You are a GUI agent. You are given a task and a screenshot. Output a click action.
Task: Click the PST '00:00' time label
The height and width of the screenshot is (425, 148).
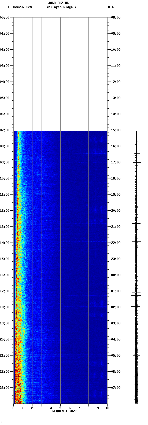coord(5,17)
